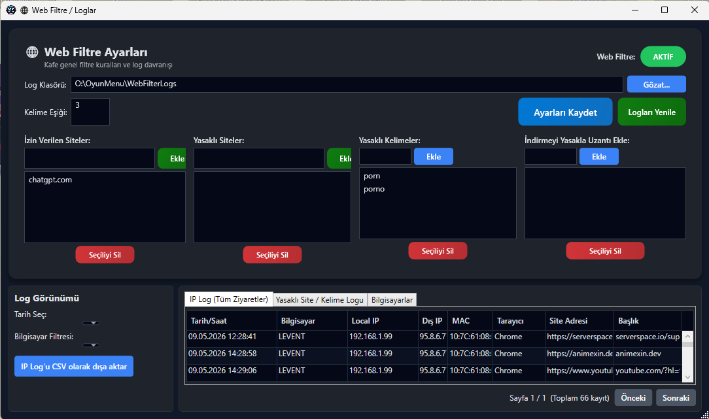Switch to IP Log (Tüm Ziyaretler) tab

229,299
